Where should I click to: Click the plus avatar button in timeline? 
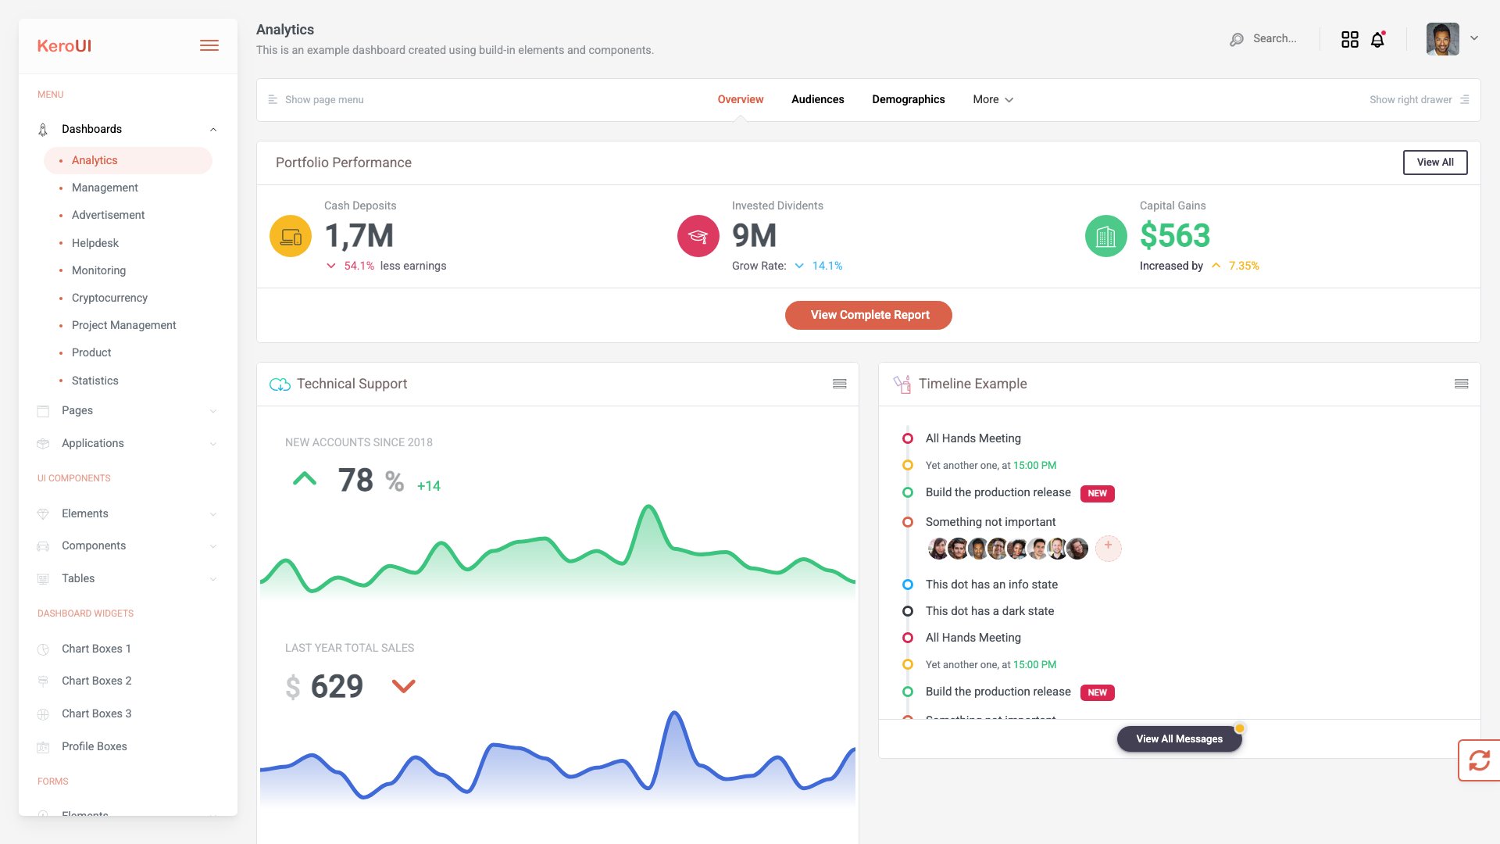(x=1107, y=548)
